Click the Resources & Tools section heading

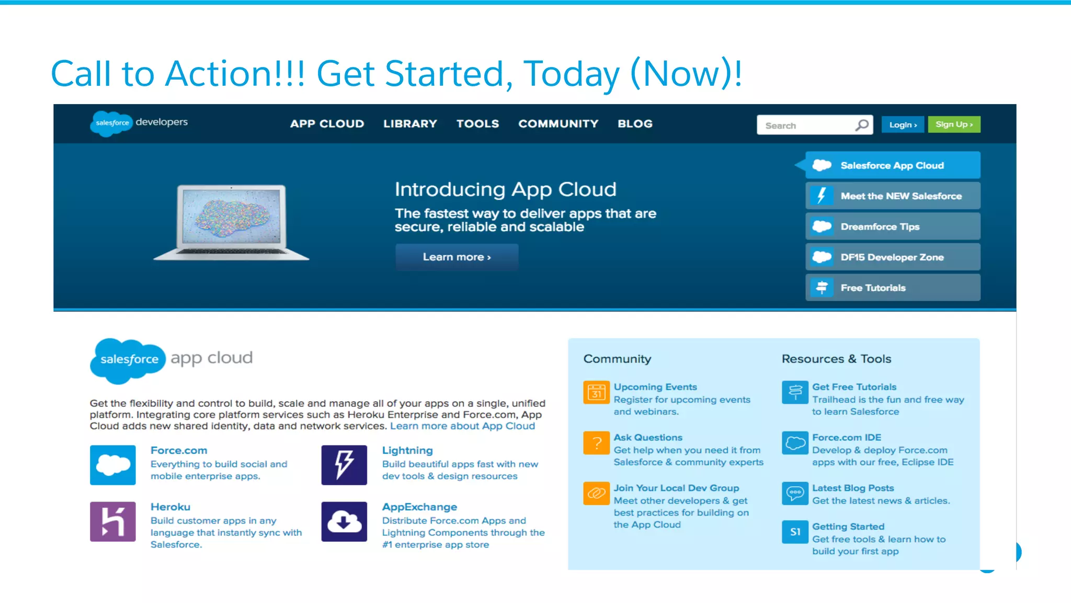(836, 359)
